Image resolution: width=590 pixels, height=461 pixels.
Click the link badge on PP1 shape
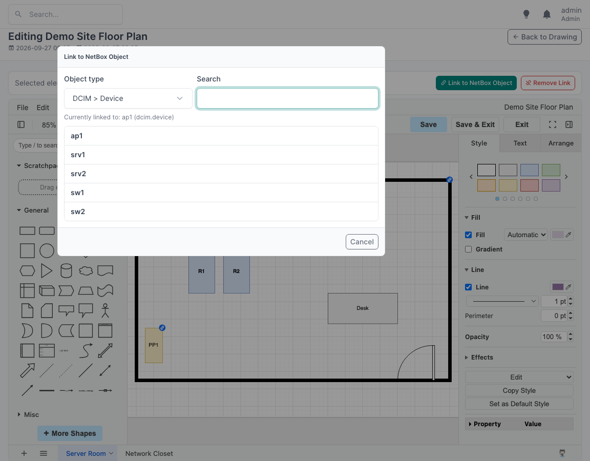coord(162,328)
